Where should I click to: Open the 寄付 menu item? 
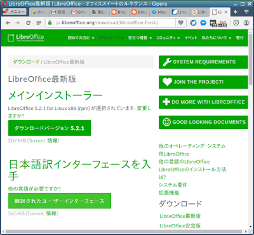(240, 38)
